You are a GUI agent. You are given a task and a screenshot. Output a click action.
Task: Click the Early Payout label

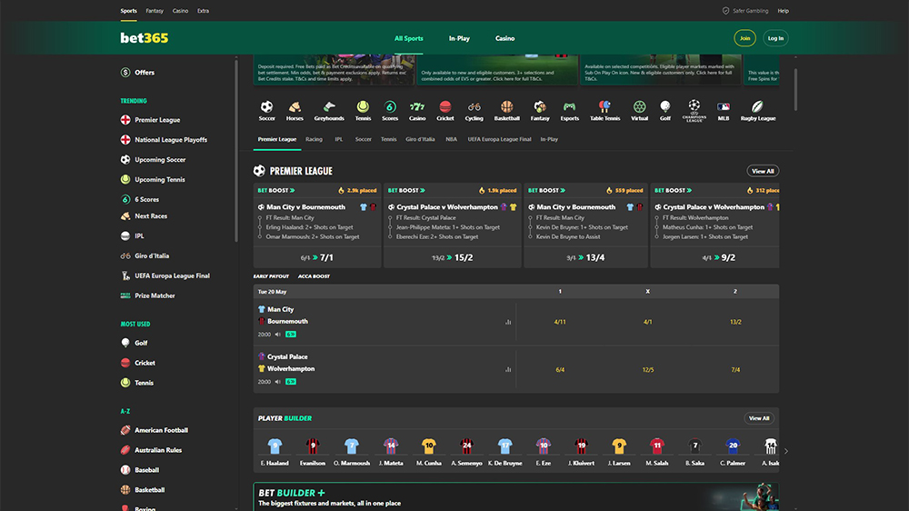pos(271,276)
